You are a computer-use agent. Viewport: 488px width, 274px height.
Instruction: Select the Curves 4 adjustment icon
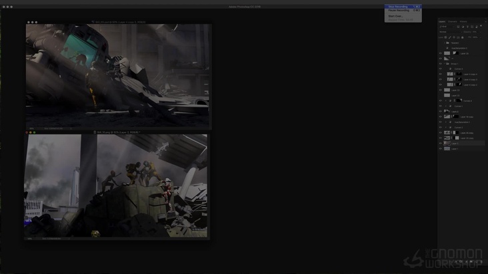[x=450, y=101]
